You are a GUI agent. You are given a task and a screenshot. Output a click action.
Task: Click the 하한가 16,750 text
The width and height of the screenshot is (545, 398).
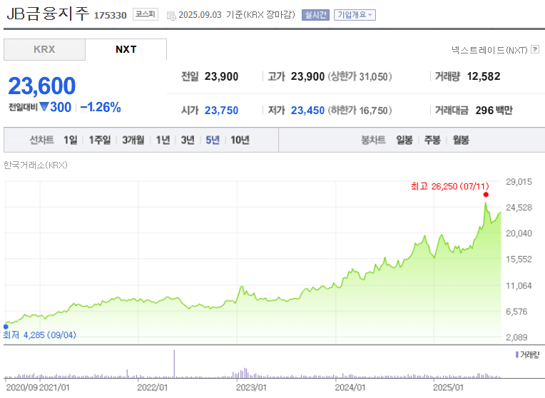(360, 111)
